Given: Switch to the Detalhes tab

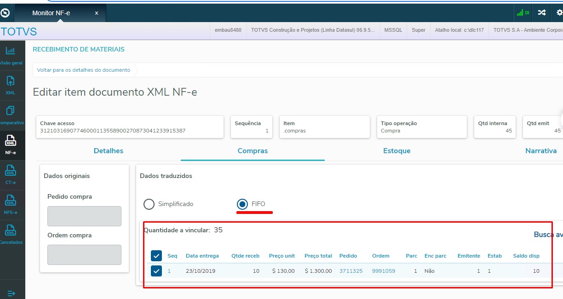Looking at the screenshot, I should [x=109, y=151].
